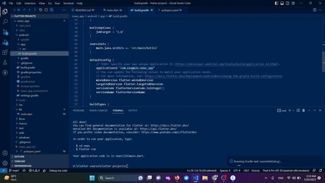The height and width of the screenshot is (183, 325).
Task: Select device 'Pixel 6 Pro API 30'
Action: click(286, 171)
